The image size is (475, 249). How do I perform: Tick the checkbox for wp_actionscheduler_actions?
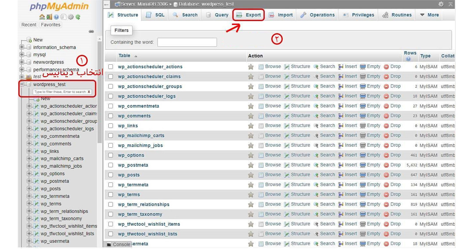[x=111, y=67]
